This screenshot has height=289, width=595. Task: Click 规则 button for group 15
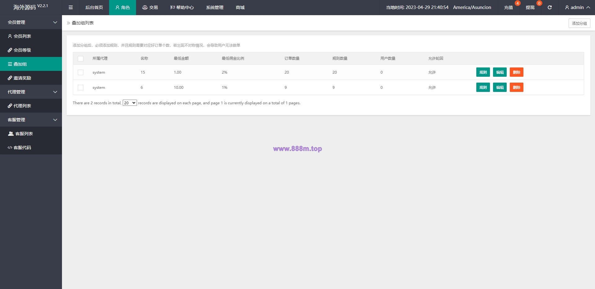pyautogui.click(x=483, y=72)
